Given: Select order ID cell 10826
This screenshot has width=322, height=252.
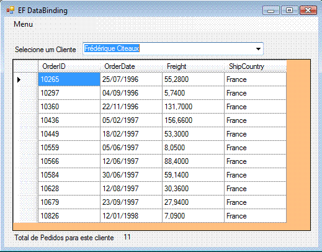Looking at the screenshot, I should (x=69, y=216).
